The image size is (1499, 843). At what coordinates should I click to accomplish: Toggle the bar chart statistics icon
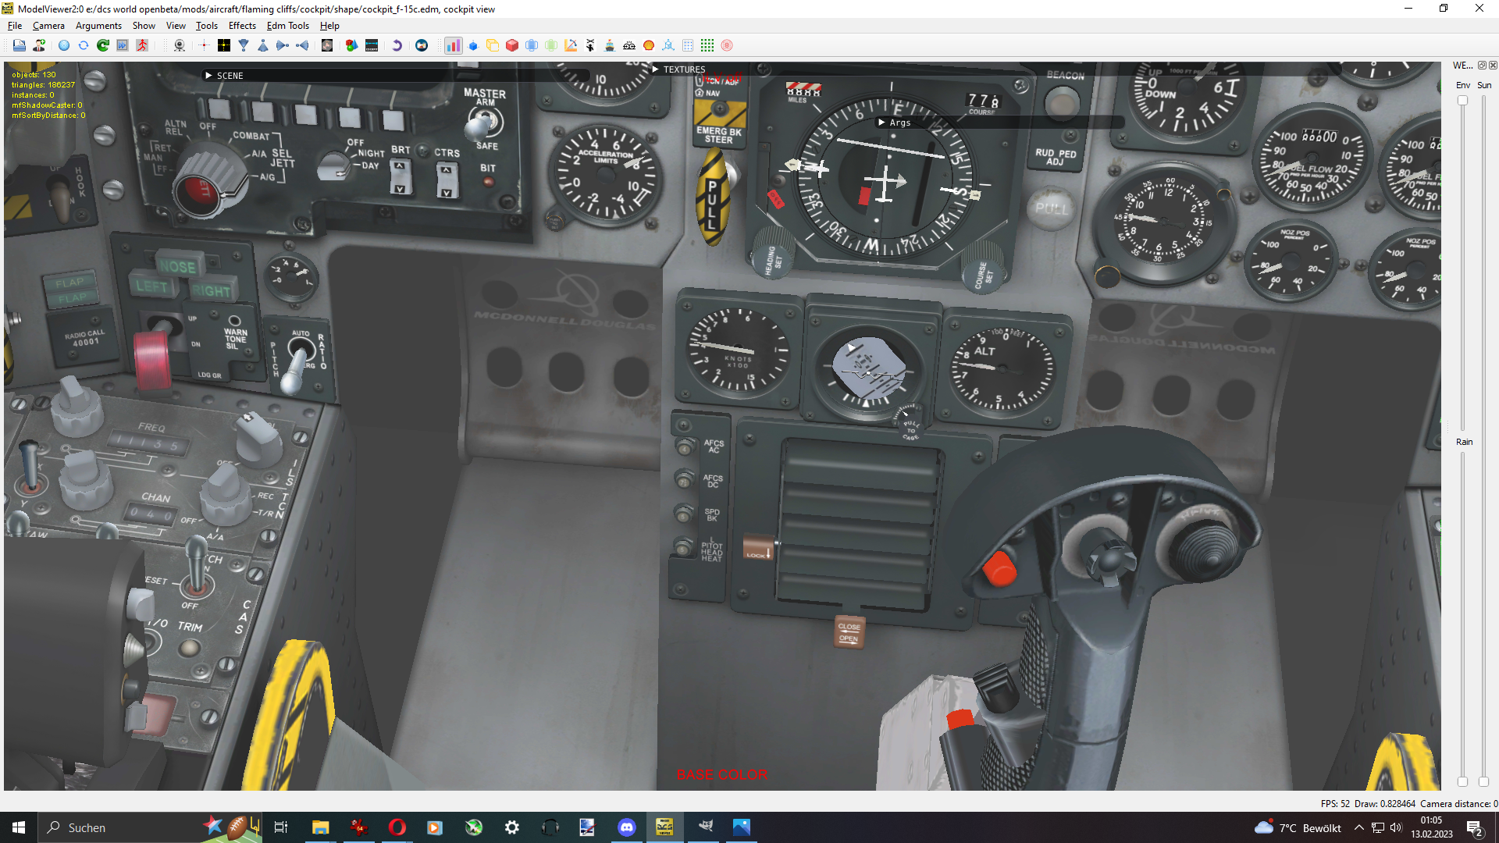point(454,45)
